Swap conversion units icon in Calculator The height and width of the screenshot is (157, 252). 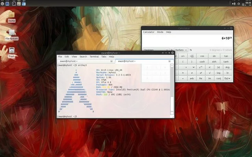(x=191, y=50)
